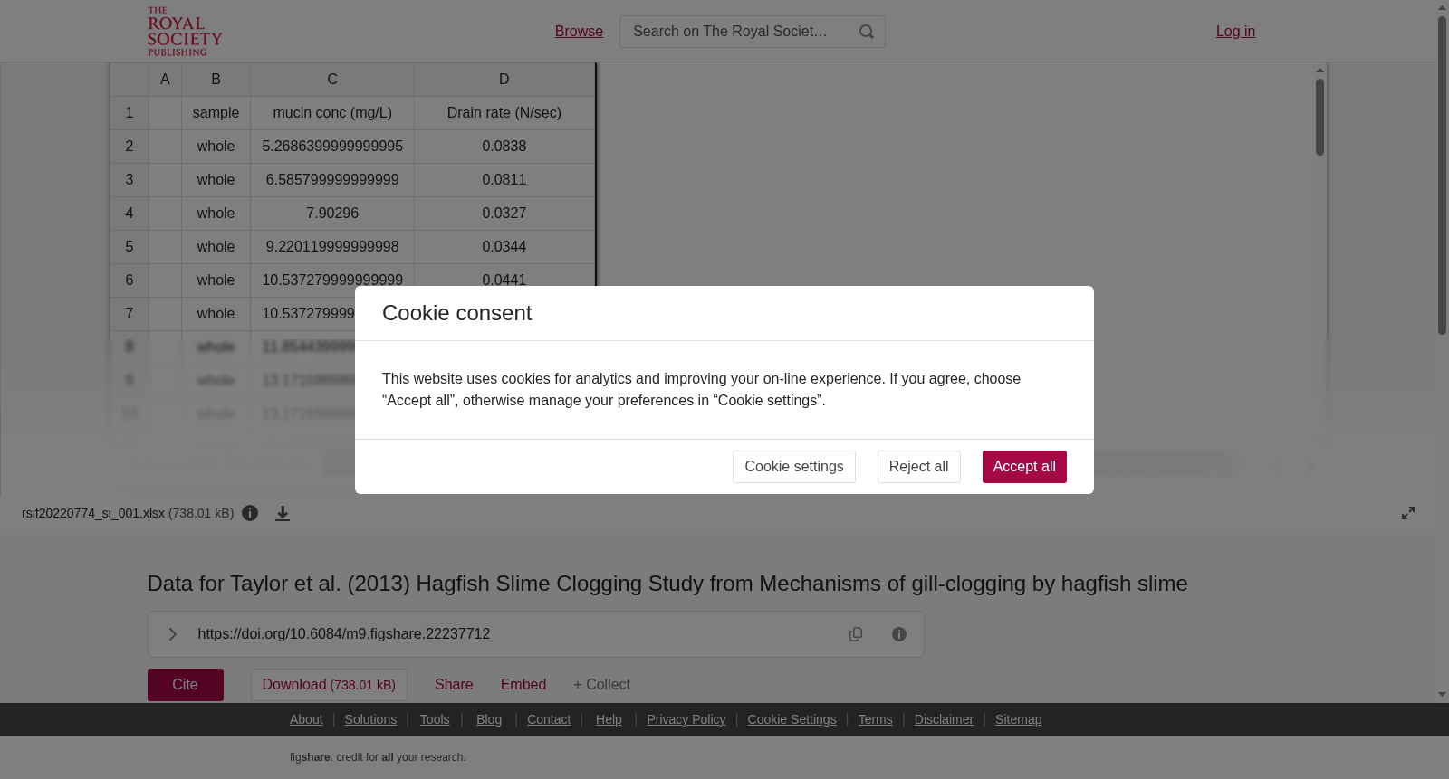Open the Log in link
The width and height of the screenshot is (1449, 779).
[x=1235, y=31]
